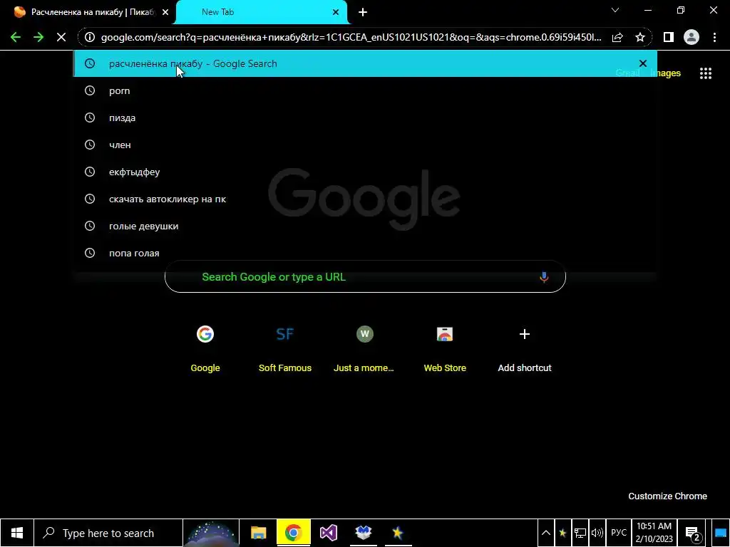The width and height of the screenshot is (730, 547).
Task: Select the New Tab tab
Action: click(261, 12)
